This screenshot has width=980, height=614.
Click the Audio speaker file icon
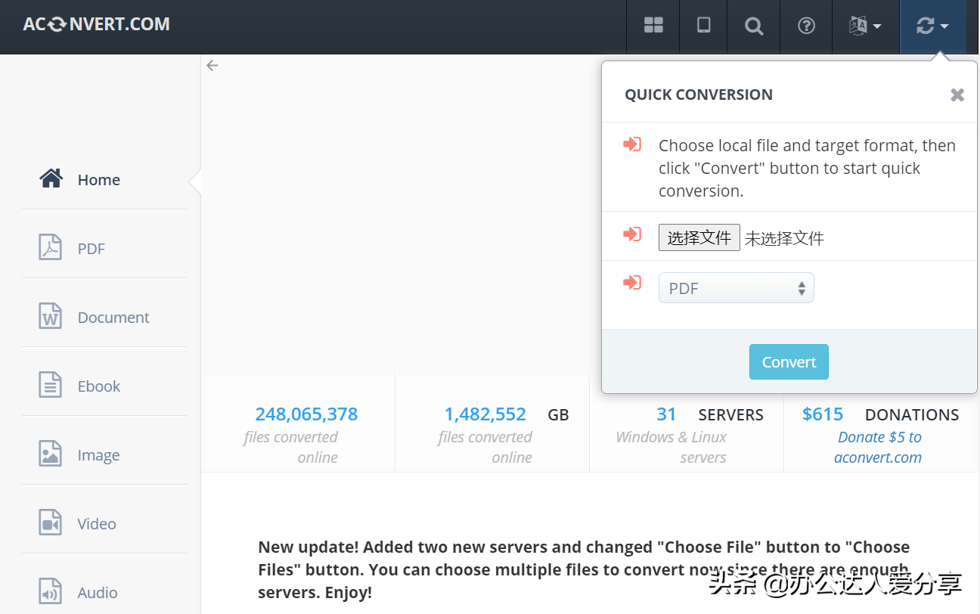tap(50, 591)
